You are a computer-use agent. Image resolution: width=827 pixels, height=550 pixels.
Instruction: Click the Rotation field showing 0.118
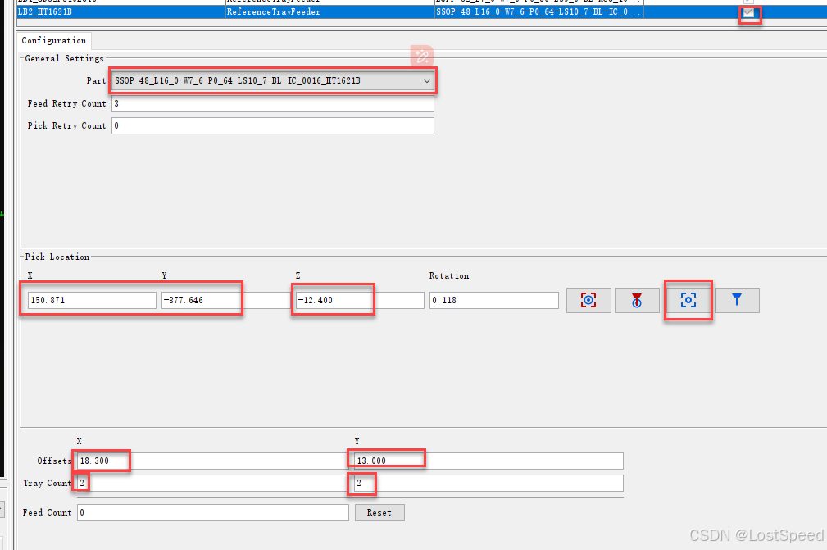coord(492,300)
